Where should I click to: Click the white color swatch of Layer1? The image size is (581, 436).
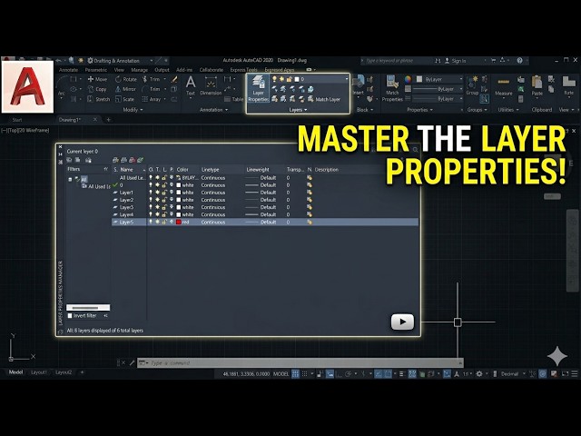point(178,193)
